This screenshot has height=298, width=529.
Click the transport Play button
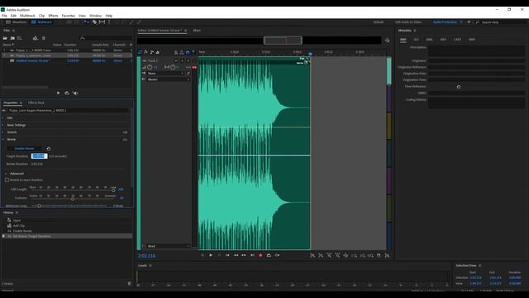point(211,256)
